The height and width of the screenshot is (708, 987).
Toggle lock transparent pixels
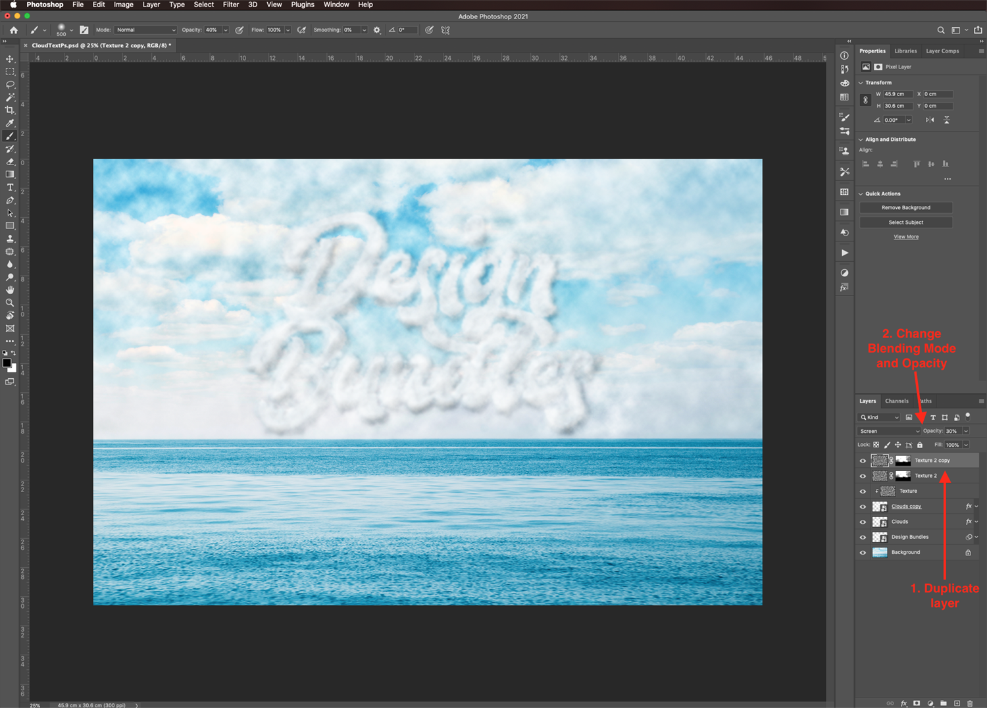click(x=876, y=445)
